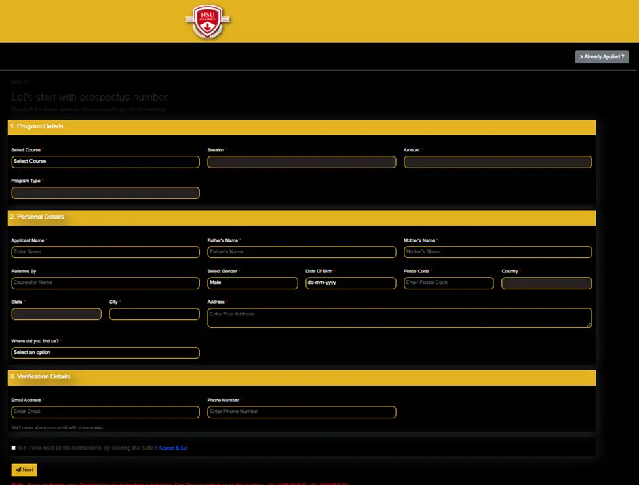The width and height of the screenshot is (639, 485).
Task: Click the Date Of Birth field
Action: pyautogui.click(x=351, y=283)
